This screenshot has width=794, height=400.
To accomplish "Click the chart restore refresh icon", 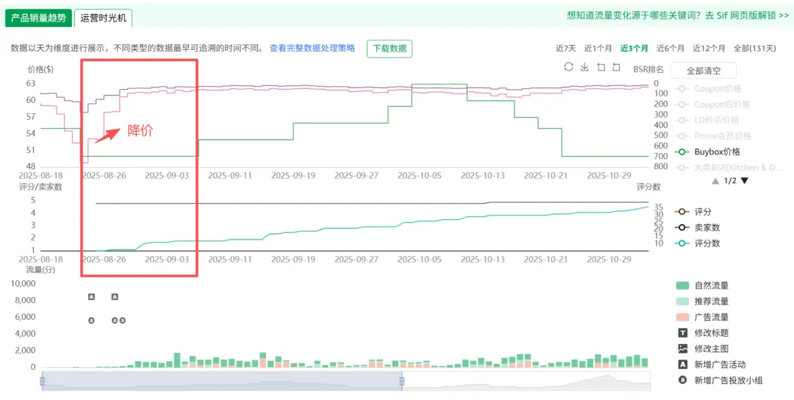I will pos(568,68).
